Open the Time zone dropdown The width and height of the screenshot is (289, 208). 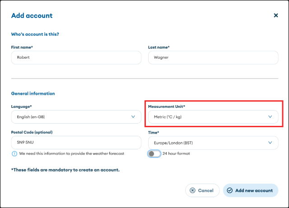click(x=213, y=143)
